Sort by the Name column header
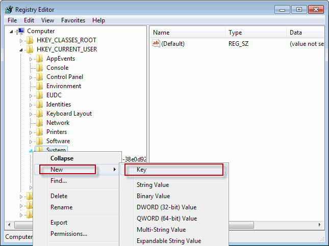This screenshot has width=329, height=246. (188, 33)
